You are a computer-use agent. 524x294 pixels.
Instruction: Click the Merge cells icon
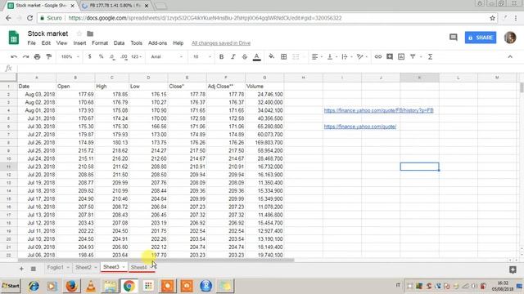coord(296,56)
